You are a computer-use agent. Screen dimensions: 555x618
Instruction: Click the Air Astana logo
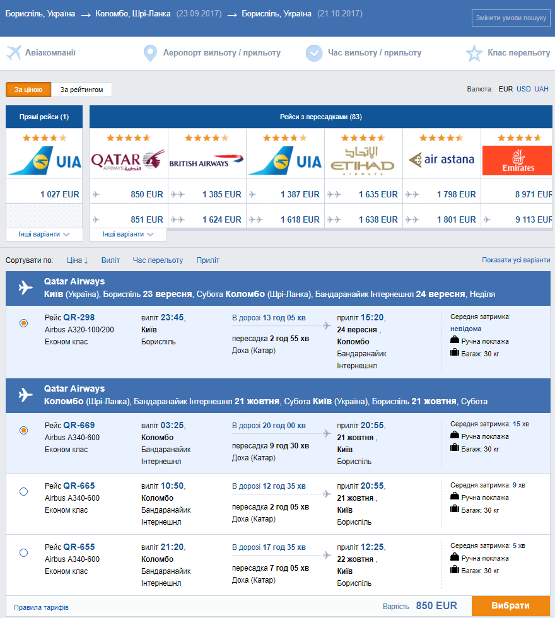(441, 160)
